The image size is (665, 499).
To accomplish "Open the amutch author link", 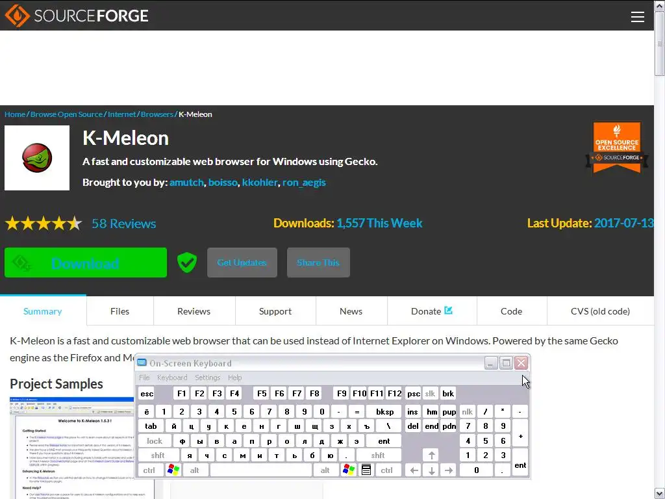I will pos(186,183).
